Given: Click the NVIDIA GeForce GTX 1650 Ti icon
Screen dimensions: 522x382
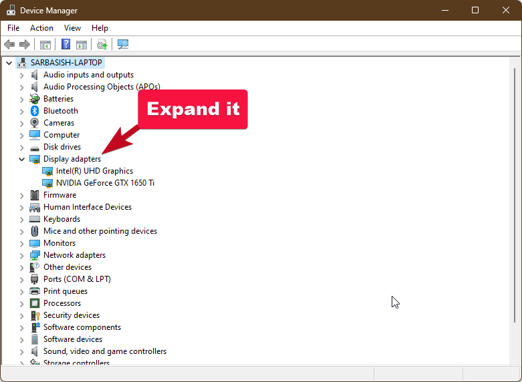Looking at the screenshot, I should (47, 183).
